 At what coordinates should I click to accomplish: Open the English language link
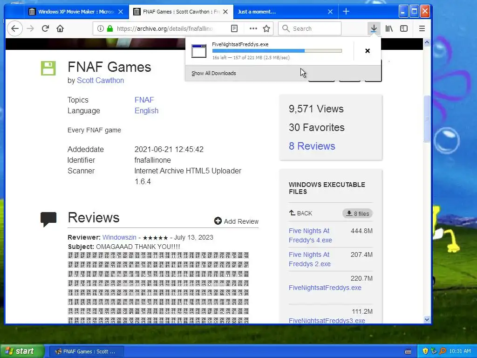[146, 110]
